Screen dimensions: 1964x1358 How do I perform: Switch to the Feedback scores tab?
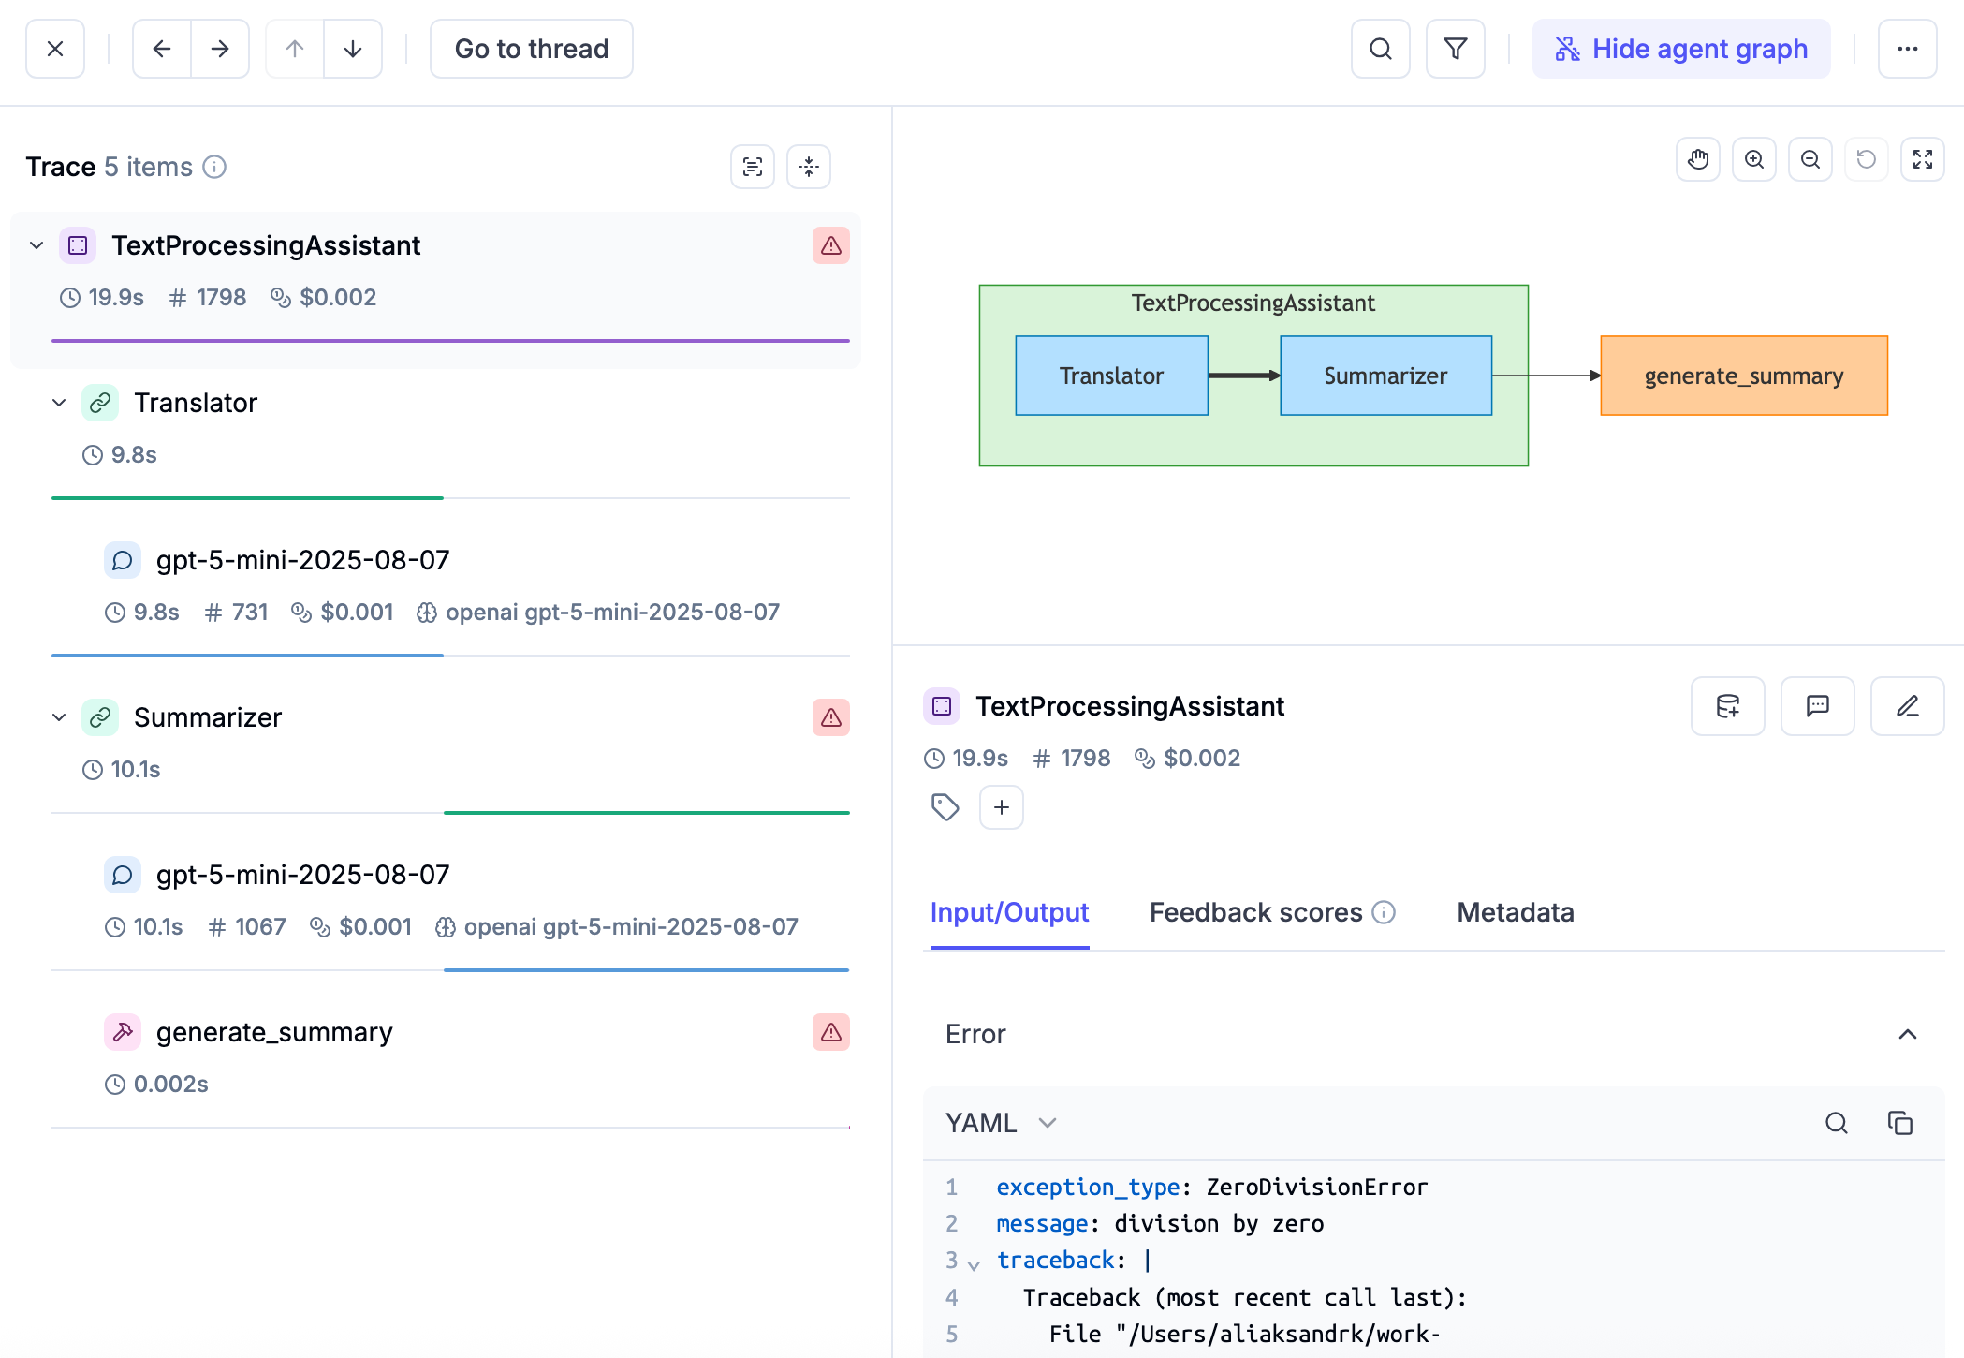1255,912
